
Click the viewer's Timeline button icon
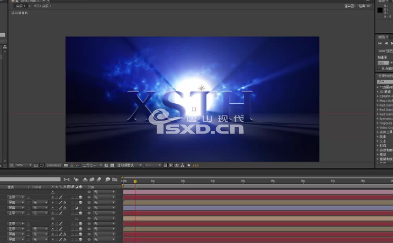click(x=177, y=166)
